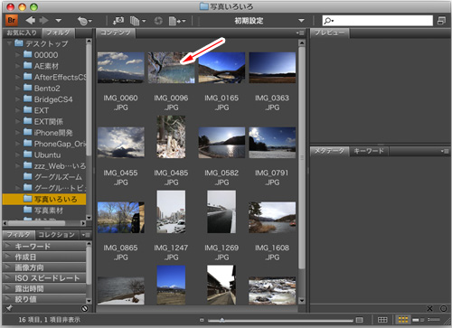Switch to the お気に入り tab
Image resolution: width=452 pixels, height=328 pixels.
tap(22, 33)
